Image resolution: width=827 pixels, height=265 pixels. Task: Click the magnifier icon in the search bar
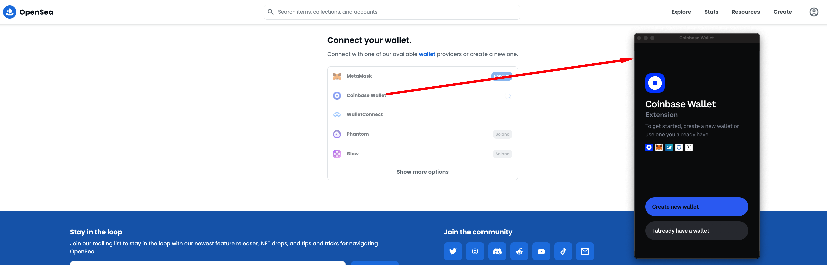[271, 12]
